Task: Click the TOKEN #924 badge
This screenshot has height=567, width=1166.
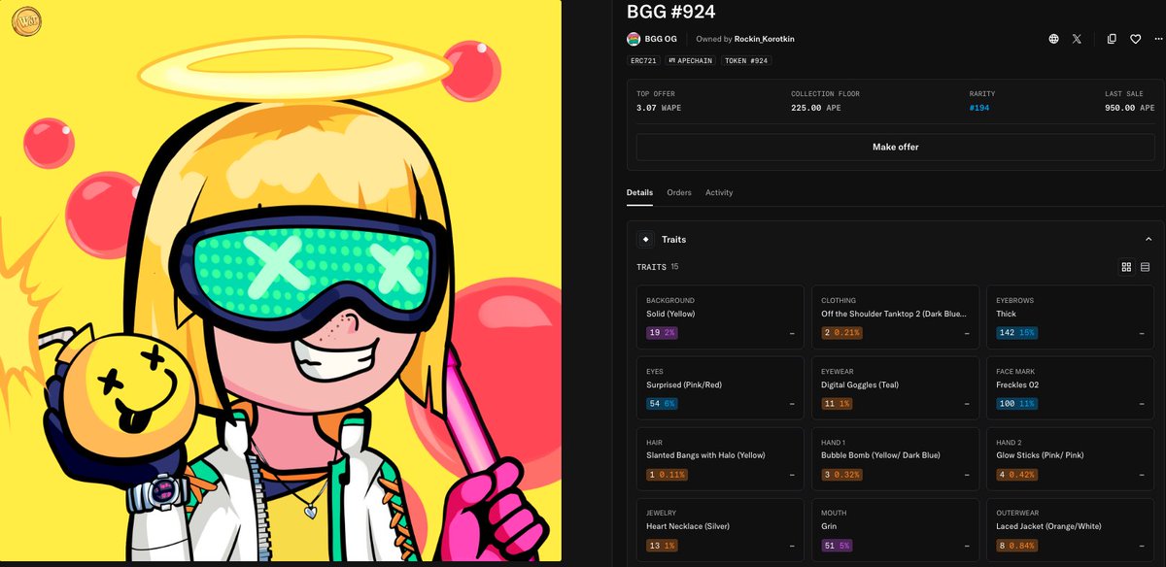Action: (x=746, y=60)
